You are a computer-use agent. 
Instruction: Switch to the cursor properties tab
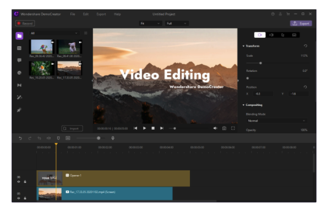point(282,35)
